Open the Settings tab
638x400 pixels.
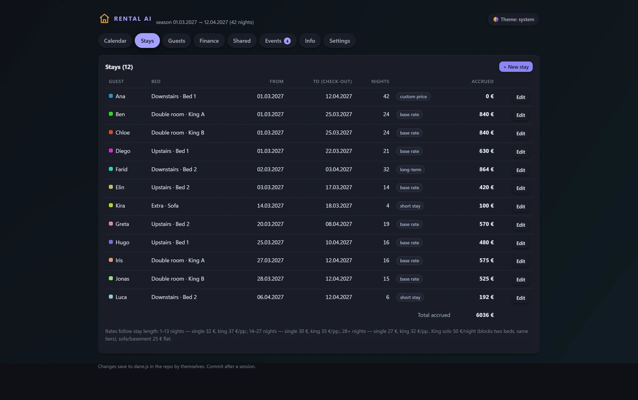pos(340,41)
